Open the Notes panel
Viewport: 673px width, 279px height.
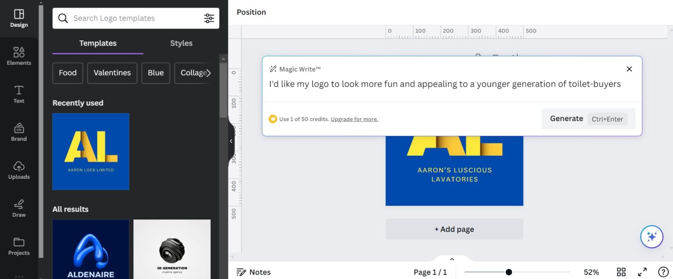pos(254,272)
